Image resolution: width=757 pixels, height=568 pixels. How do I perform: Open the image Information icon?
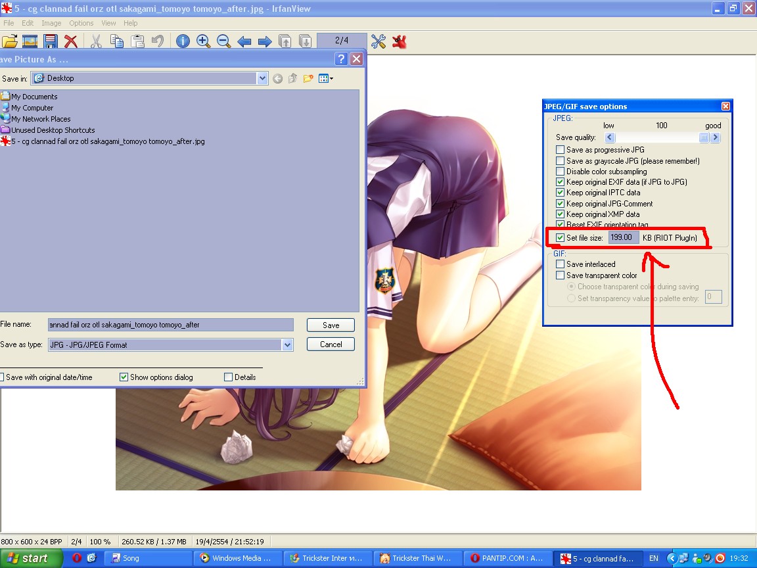(183, 41)
